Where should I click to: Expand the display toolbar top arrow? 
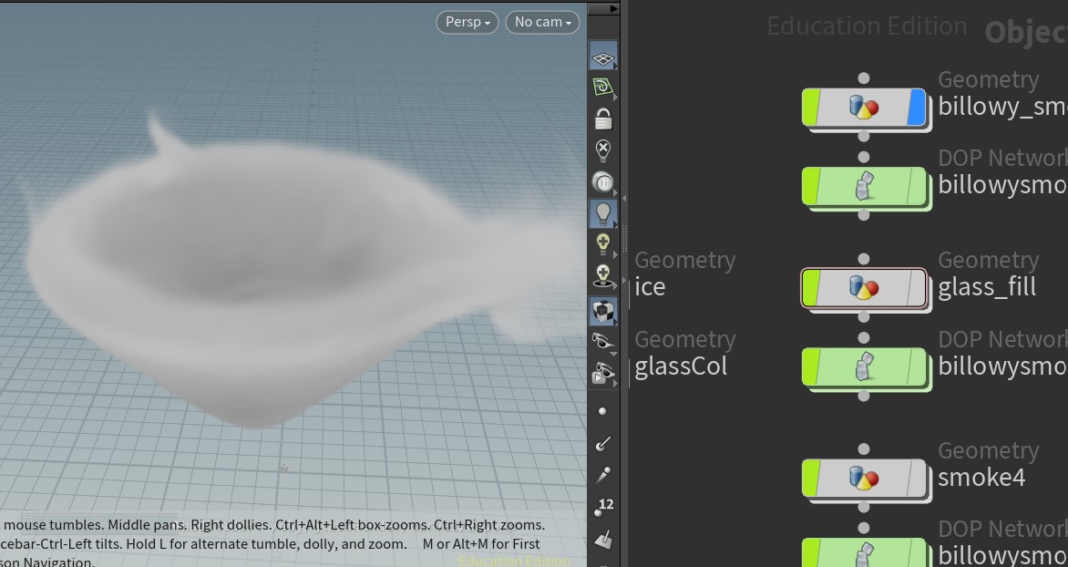click(613, 8)
